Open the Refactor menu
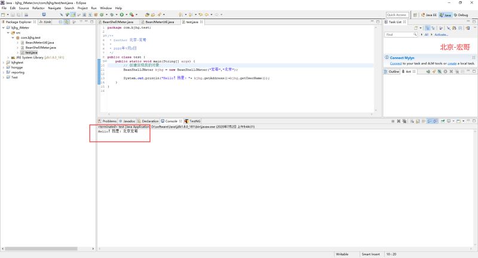This screenshot has height=258, width=478. 38,8
